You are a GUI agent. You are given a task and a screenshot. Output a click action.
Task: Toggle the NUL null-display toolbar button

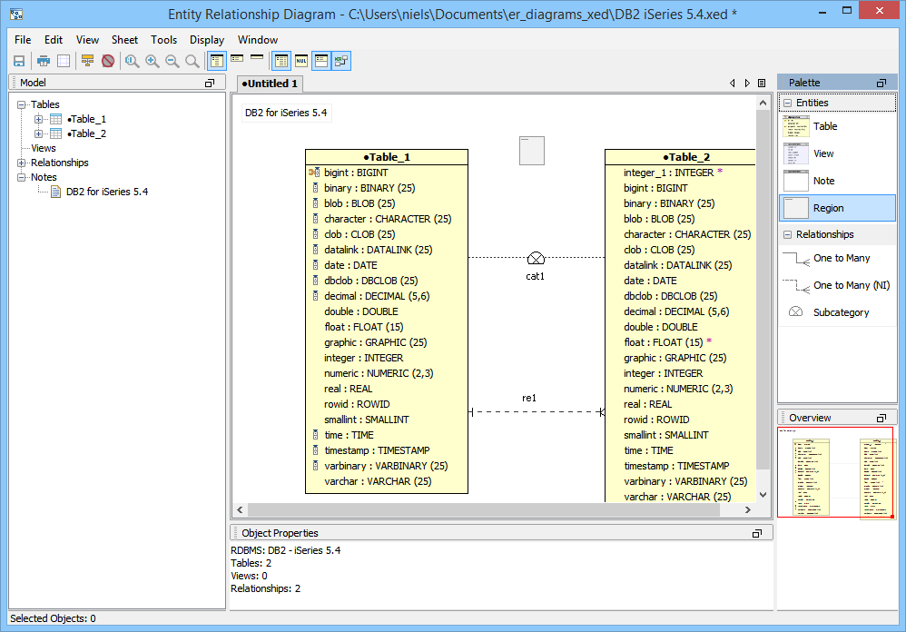(300, 61)
